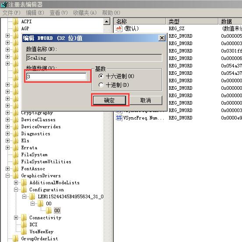Click the FontAssoc folder icon
This screenshot has width=242, height=242.
(x=15, y=168)
